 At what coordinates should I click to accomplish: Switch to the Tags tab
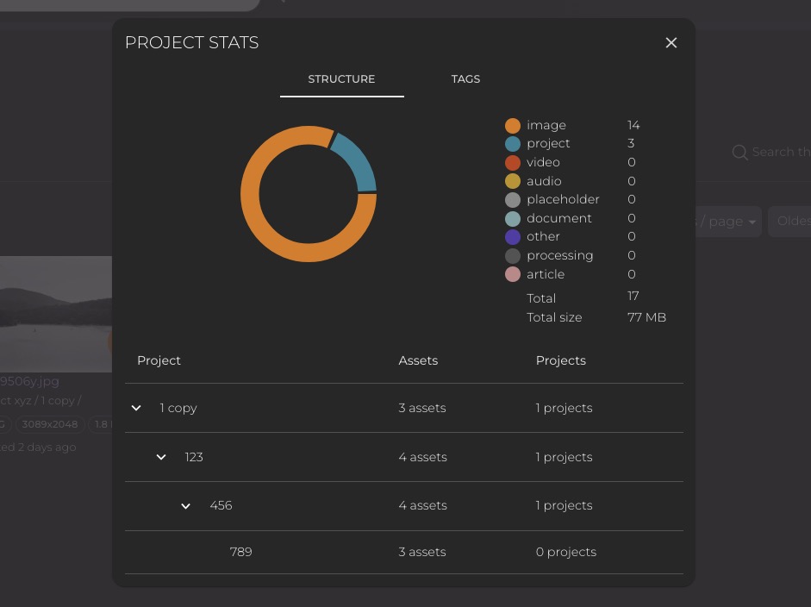point(465,79)
